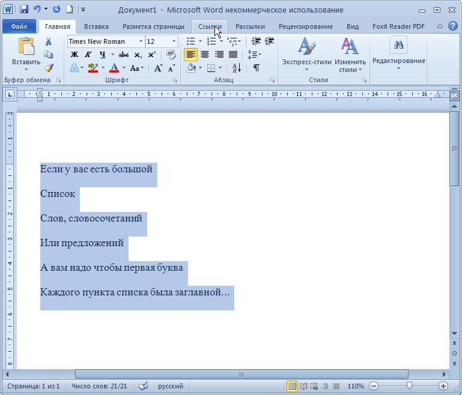Cut selection with the scissors icon

(48, 41)
